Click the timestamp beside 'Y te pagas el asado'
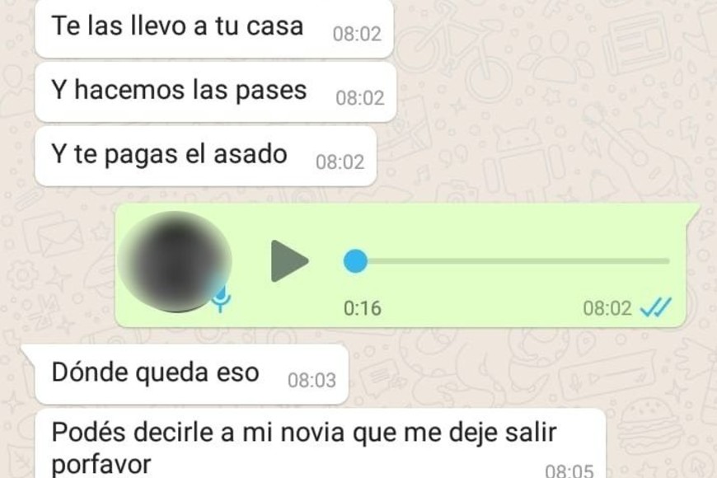The image size is (717, 478). (340, 162)
